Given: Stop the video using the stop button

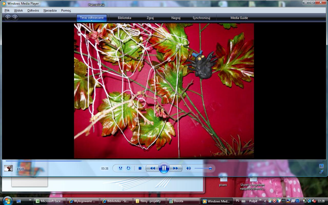Looking at the screenshot, I should (140, 168).
